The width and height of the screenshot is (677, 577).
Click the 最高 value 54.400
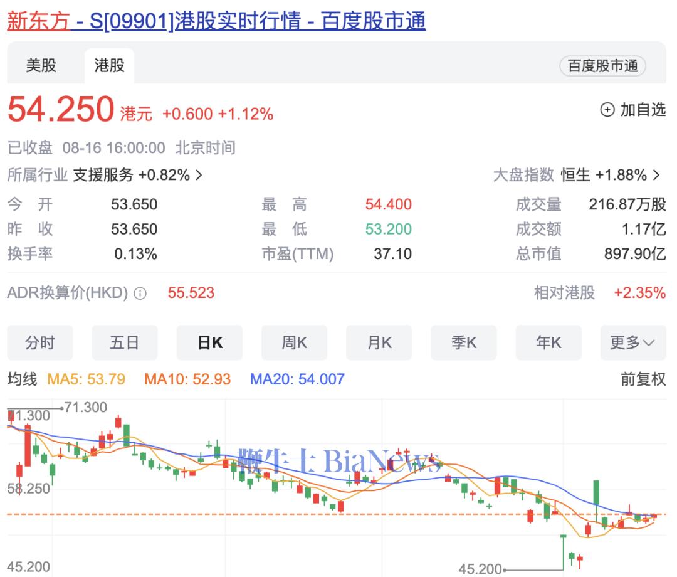coord(388,204)
